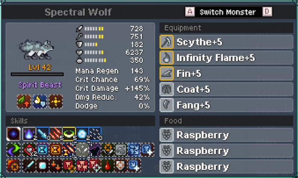Image resolution: width=298 pixels, height=178 pixels.
Task: Select the Coat+5 equipment entry
Action: coord(226,89)
